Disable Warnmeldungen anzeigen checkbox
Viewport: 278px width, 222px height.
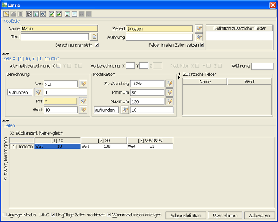point(109,215)
